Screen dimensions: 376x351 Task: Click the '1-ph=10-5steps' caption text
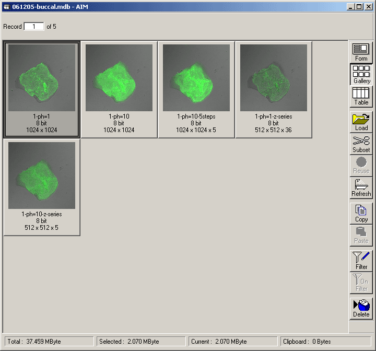point(196,116)
